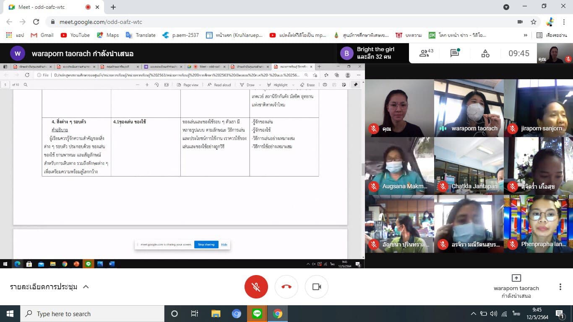Select Phenprapha video tile
Screen dimensions: 573x322
[x=538, y=224]
